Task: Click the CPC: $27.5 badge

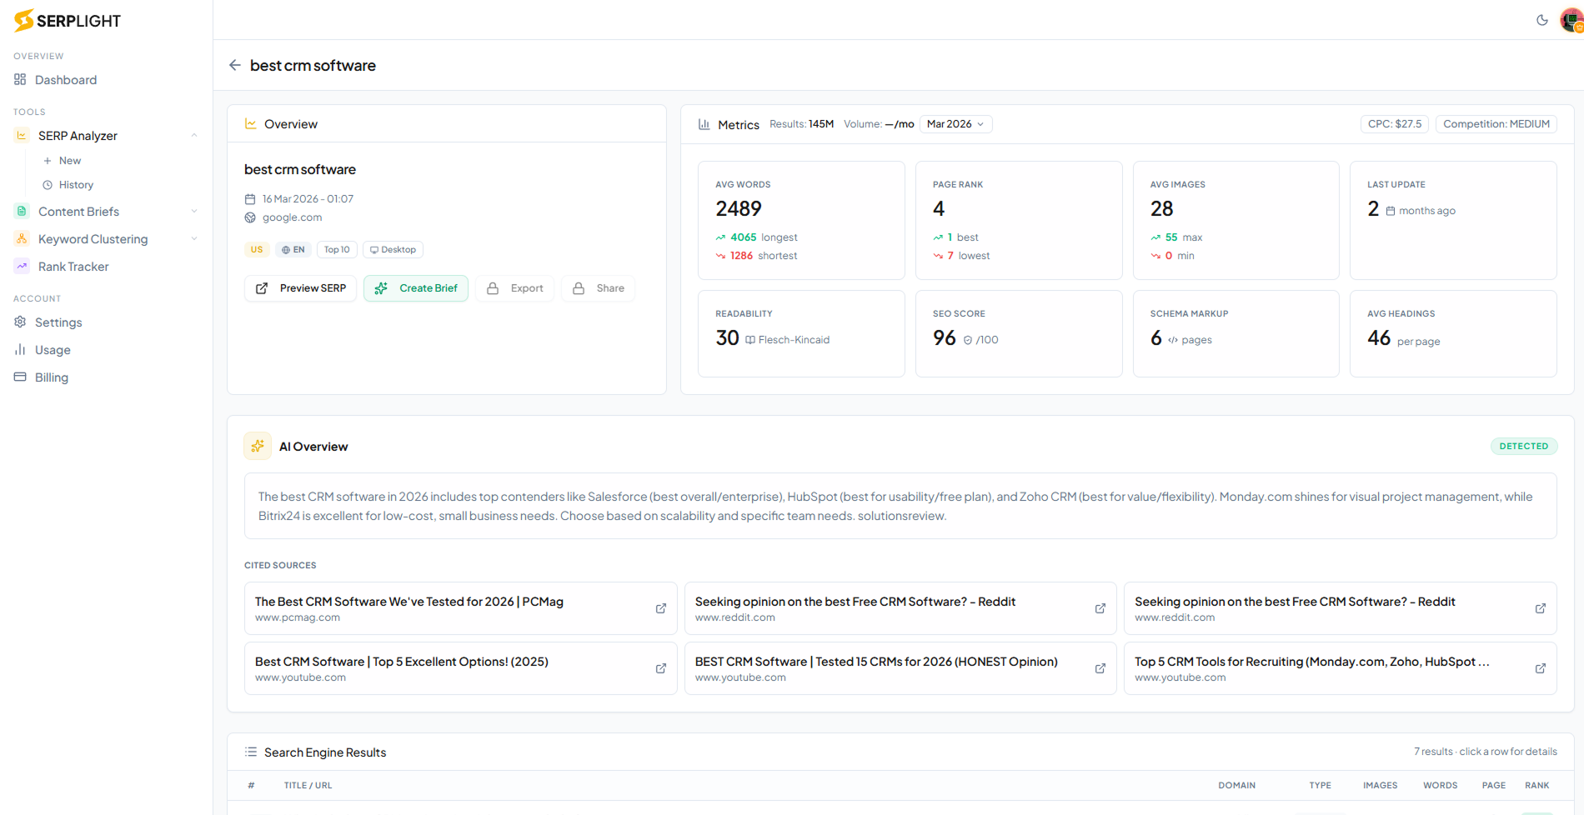Action: coord(1395,124)
